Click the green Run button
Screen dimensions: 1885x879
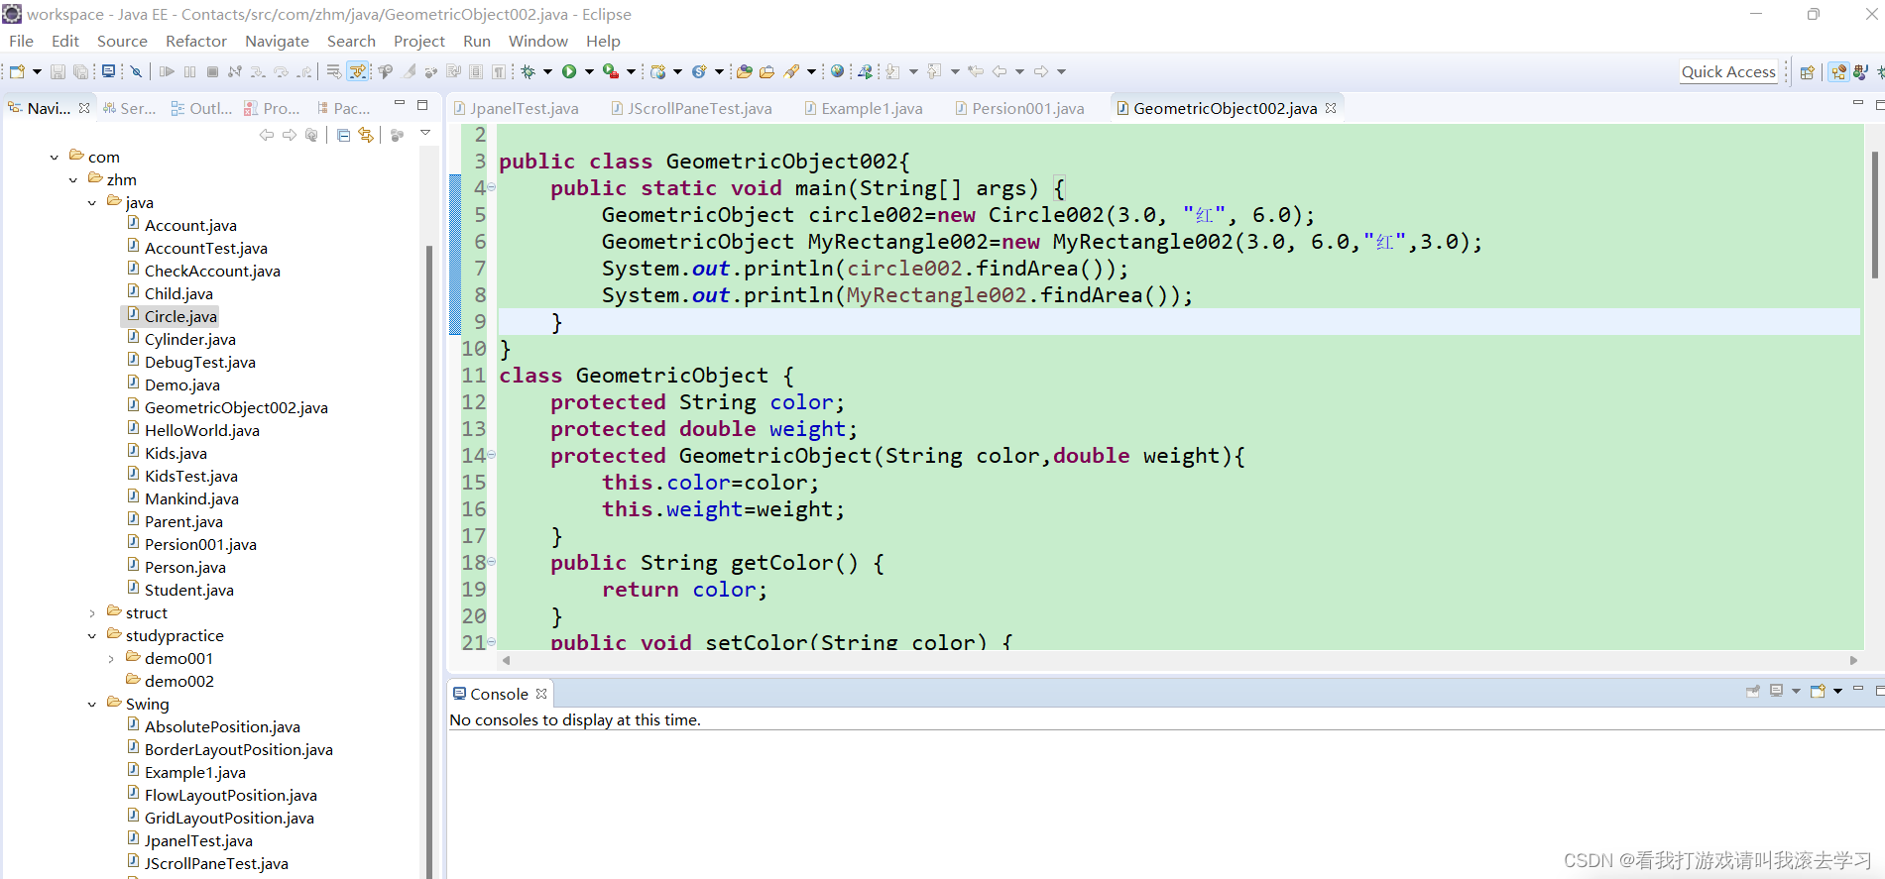[569, 71]
